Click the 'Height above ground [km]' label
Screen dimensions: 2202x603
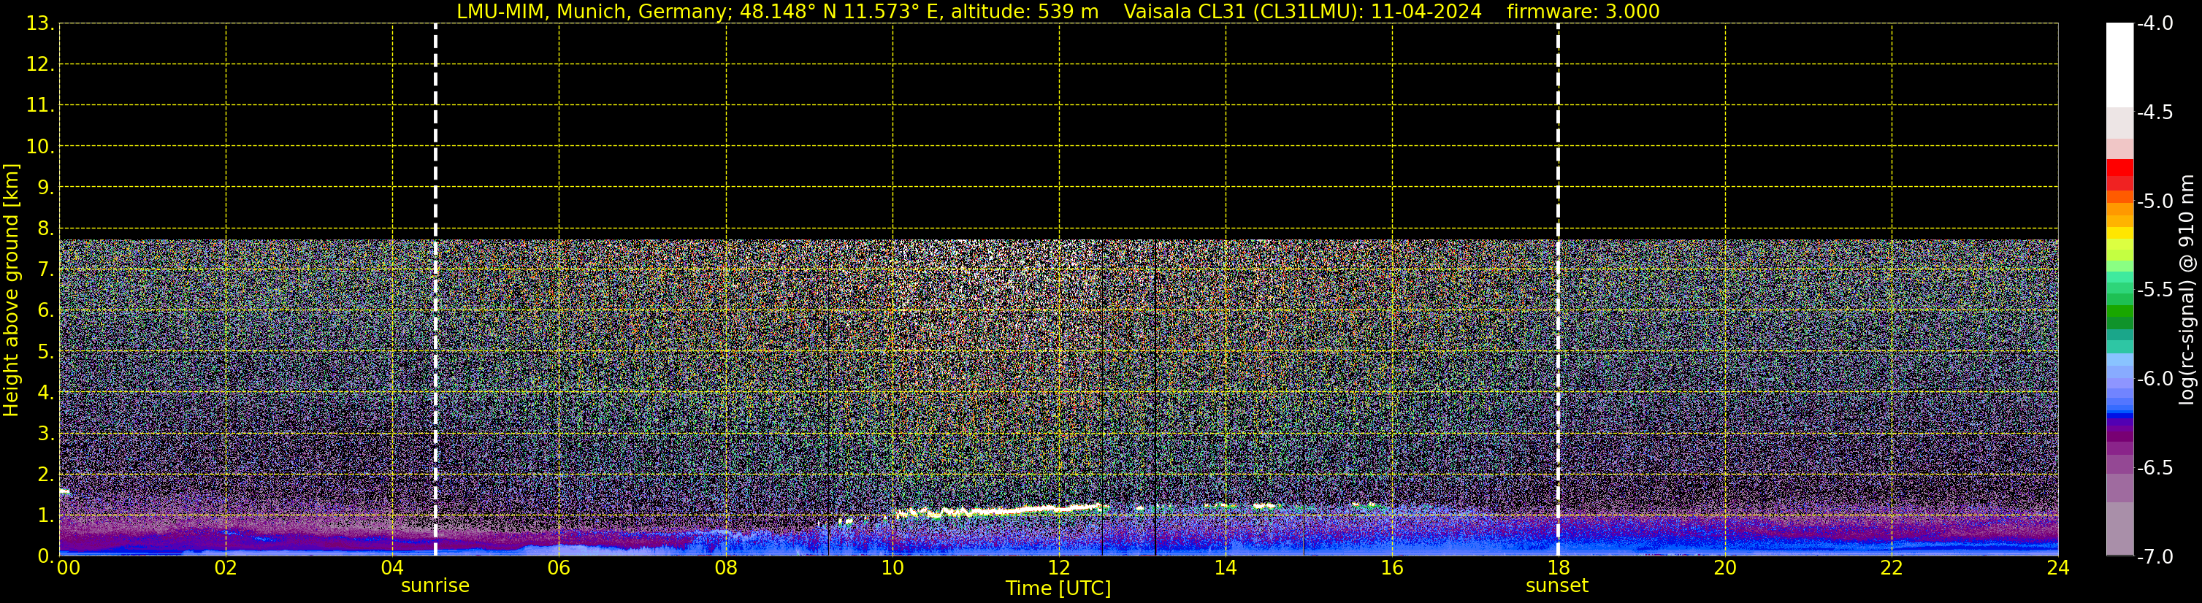pyautogui.click(x=11, y=291)
